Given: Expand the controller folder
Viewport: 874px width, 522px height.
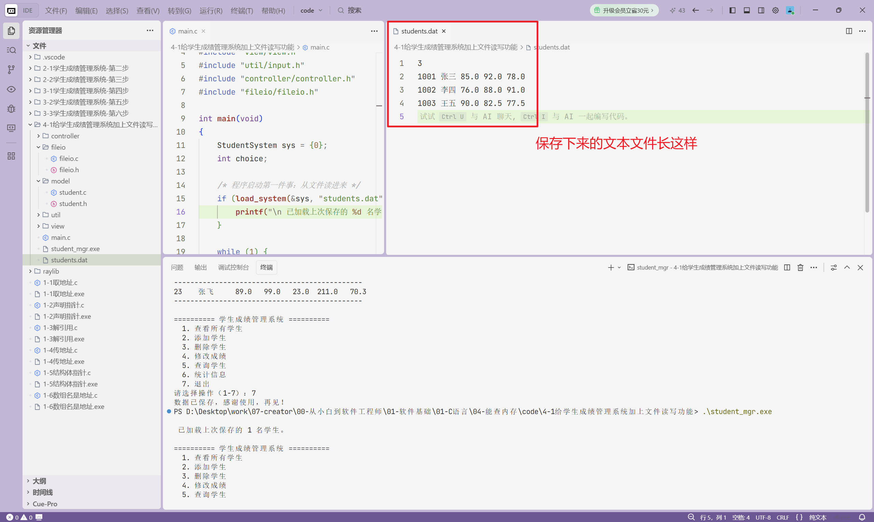Looking at the screenshot, I should click(91, 136).
